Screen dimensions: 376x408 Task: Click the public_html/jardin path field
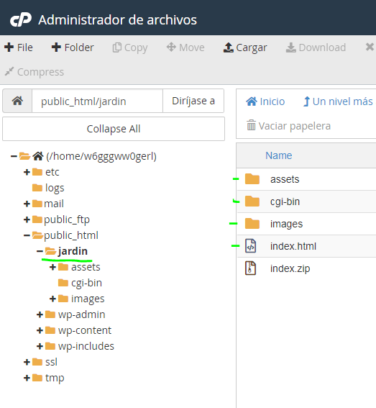coord(97,101)
